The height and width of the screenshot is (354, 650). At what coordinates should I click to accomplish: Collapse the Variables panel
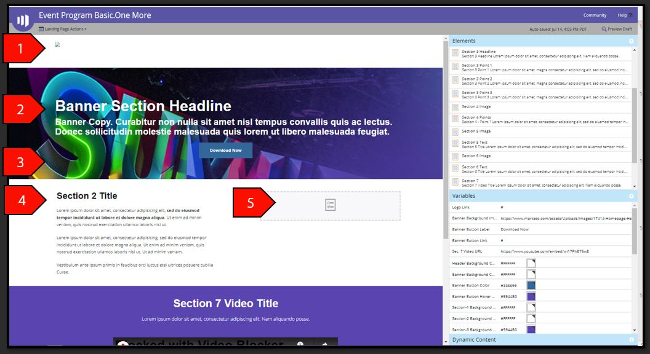[631, 196]
